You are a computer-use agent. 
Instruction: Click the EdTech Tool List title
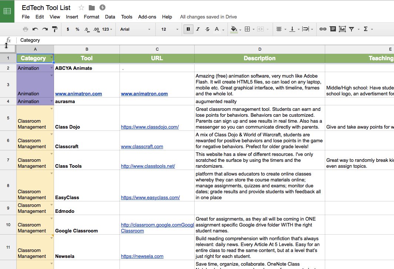point(46,8)
